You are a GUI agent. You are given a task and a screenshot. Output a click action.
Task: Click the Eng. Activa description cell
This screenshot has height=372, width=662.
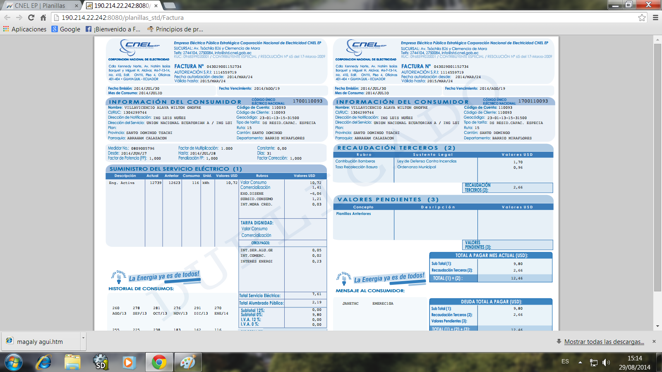[122, 183]
